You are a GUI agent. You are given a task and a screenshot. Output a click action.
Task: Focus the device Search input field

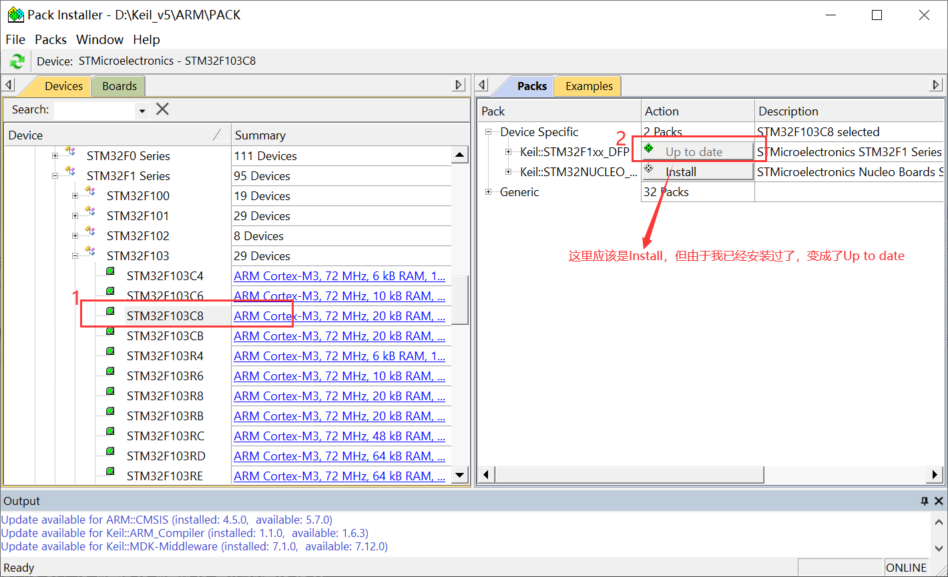point(94,110)
